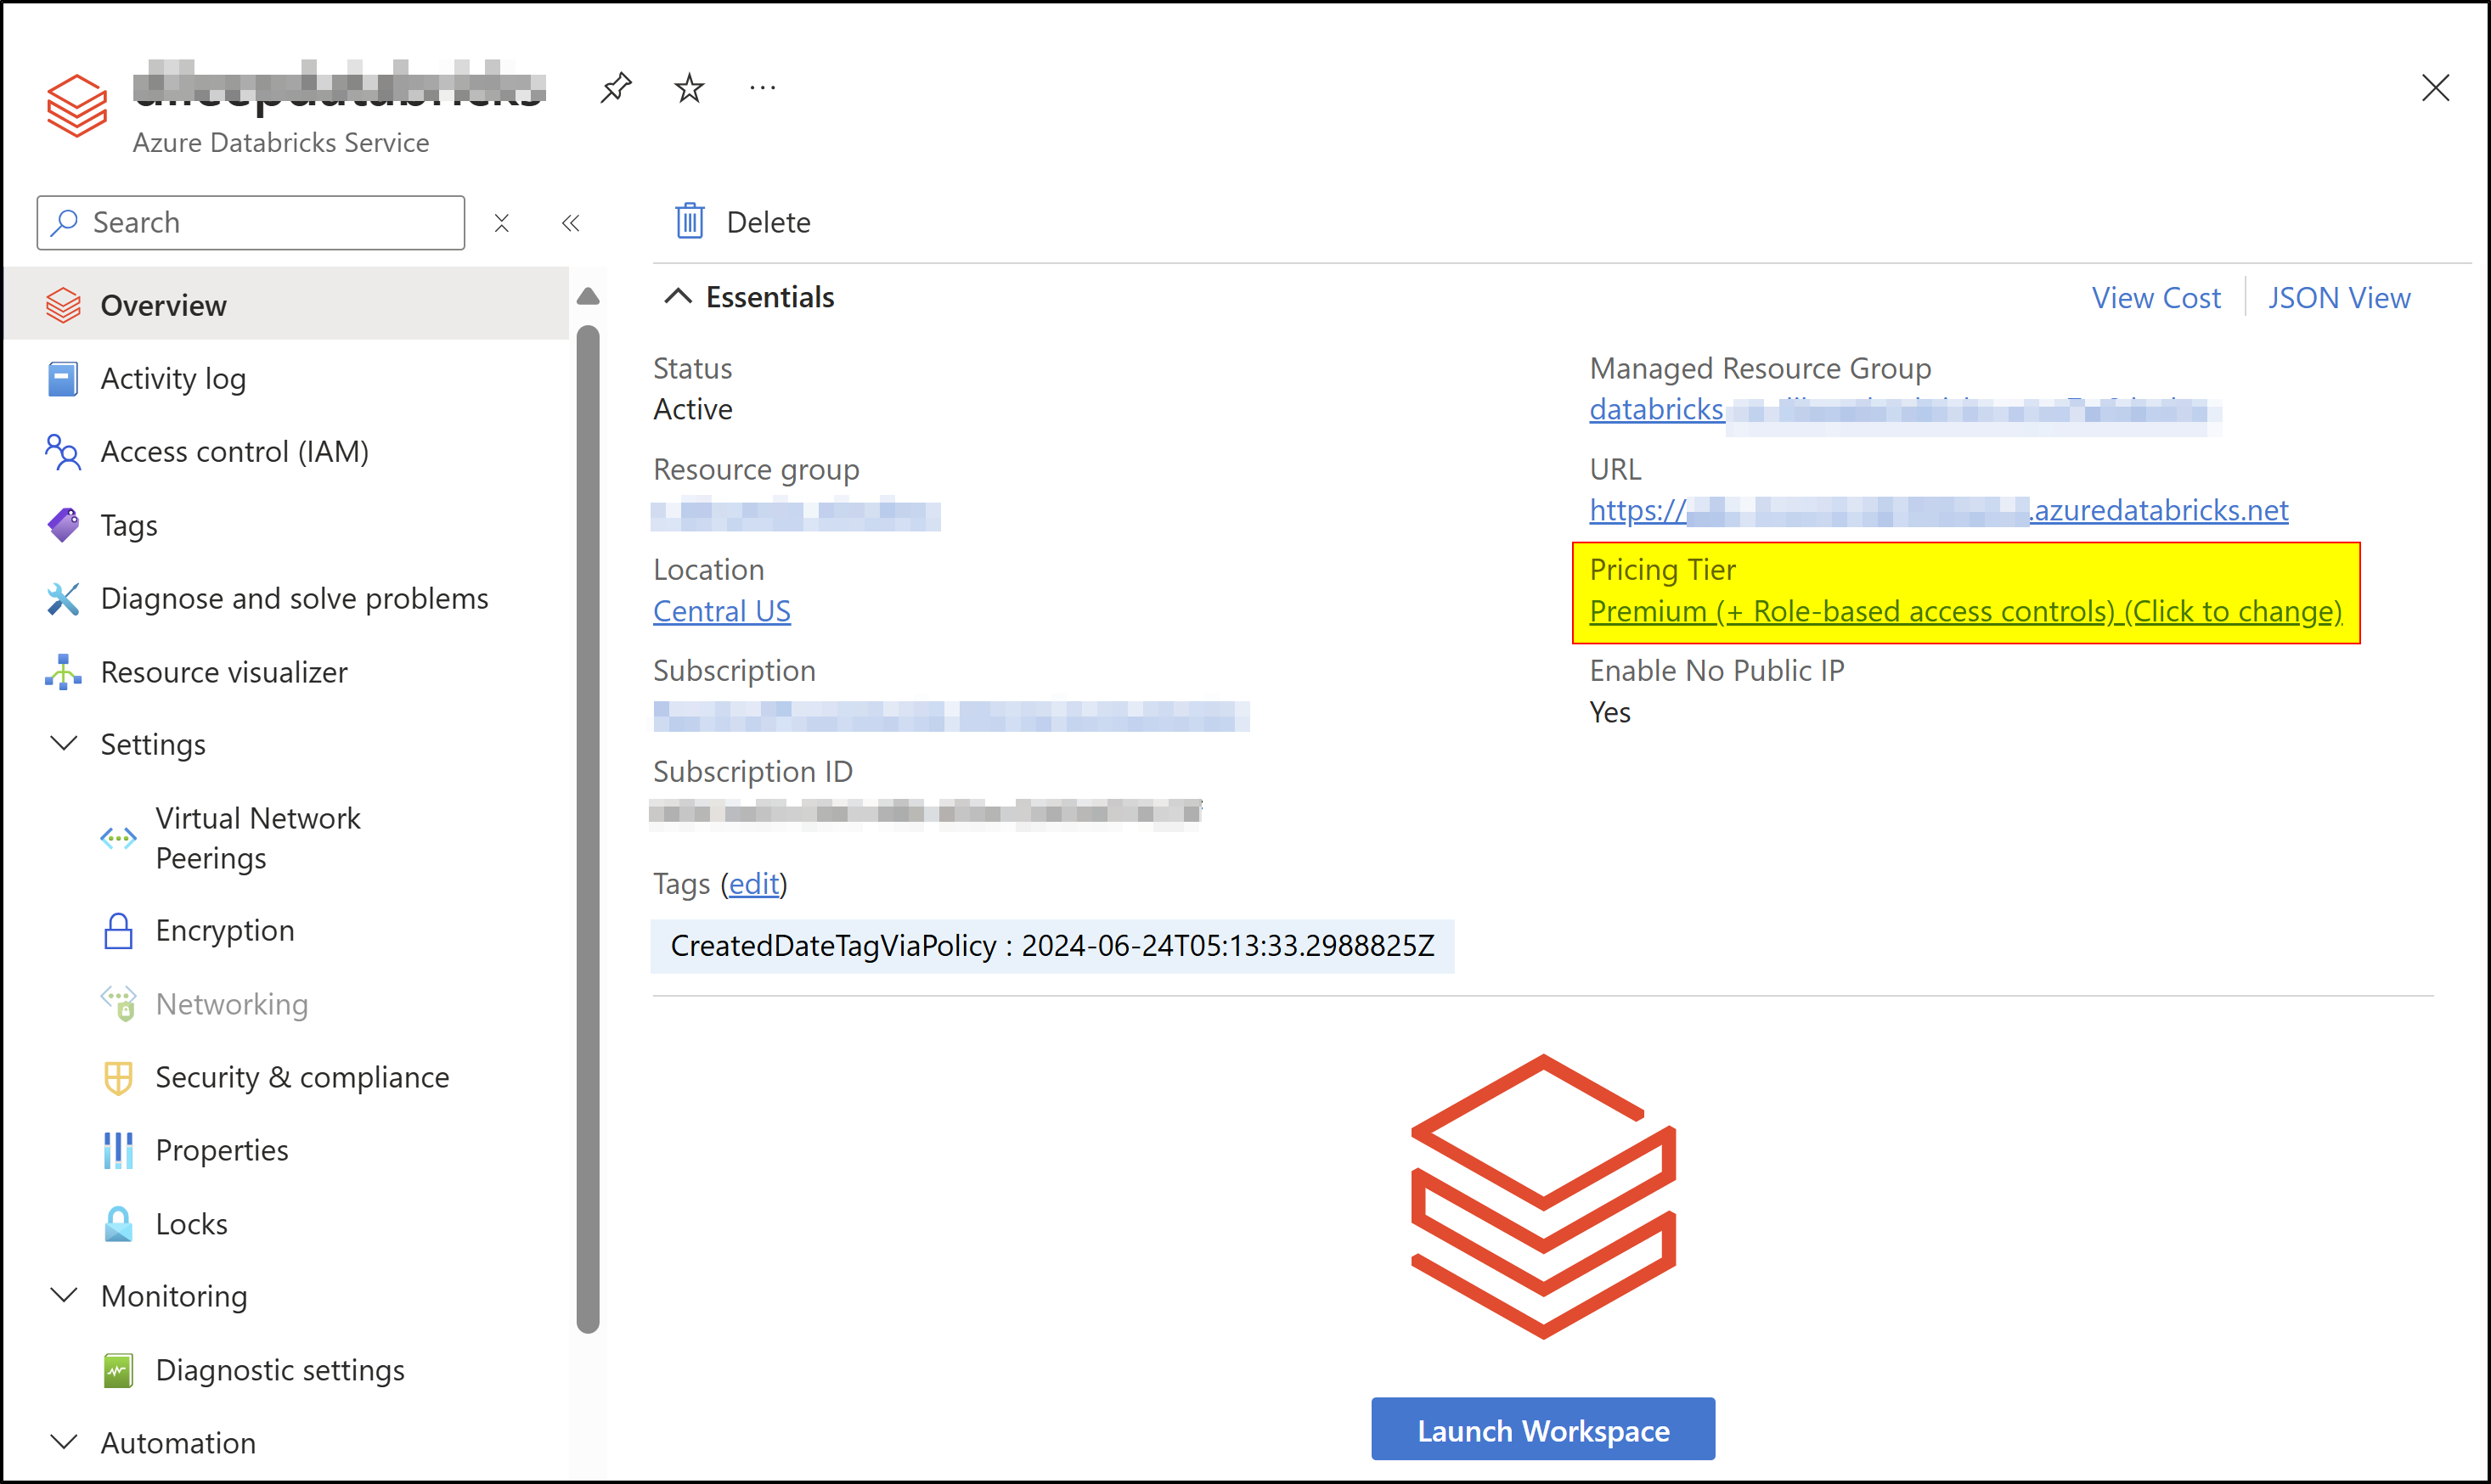This screenshot has width=2491, height=1484.
Task: Click the Premium pricing tier link
Action: (1966, 612)
